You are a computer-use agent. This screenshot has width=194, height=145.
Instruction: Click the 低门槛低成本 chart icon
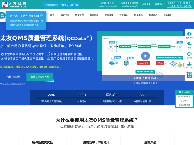(x=48, y=58)
